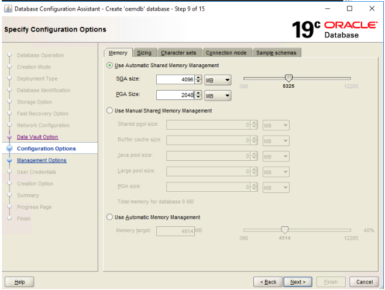Open Java pool size unit dropdown
This screenshot has width=385, height=290.
[276, 157]
